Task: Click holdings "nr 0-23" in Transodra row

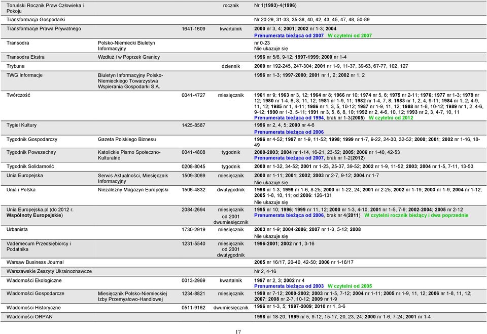Action: click(x=262, y=43)
